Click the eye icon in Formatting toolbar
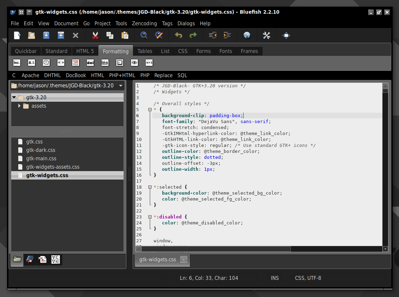Screen dimensions: 399x297 134,62
